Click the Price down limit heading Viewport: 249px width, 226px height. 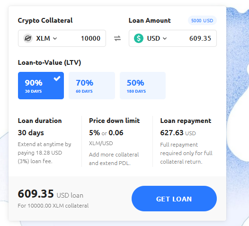115,121
